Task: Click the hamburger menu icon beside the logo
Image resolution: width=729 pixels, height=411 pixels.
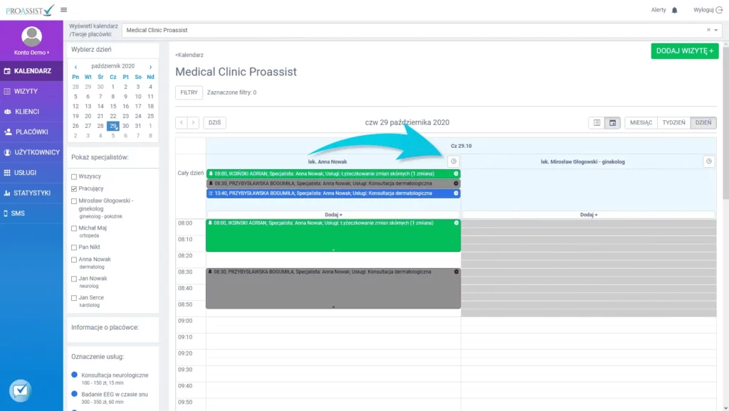Action: click(x=64, y=10)
